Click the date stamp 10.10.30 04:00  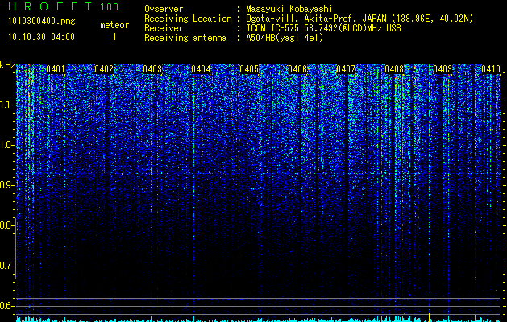click(x=41, y=37)
